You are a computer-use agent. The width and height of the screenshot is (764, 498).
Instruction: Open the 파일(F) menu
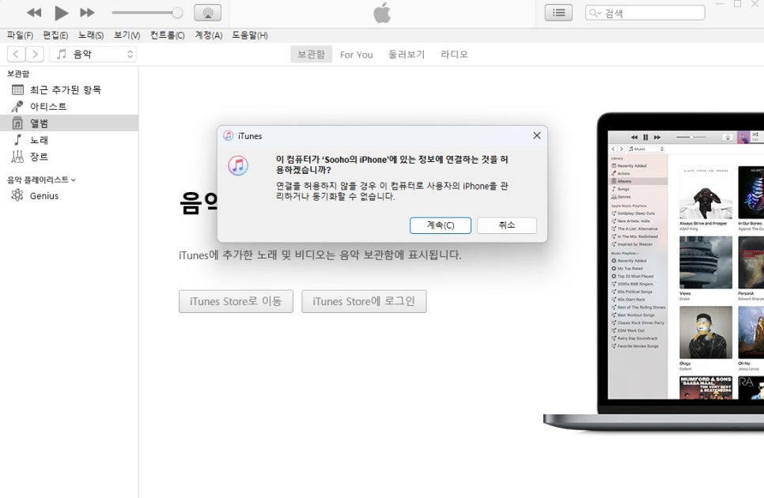click(x=20, y=35)
